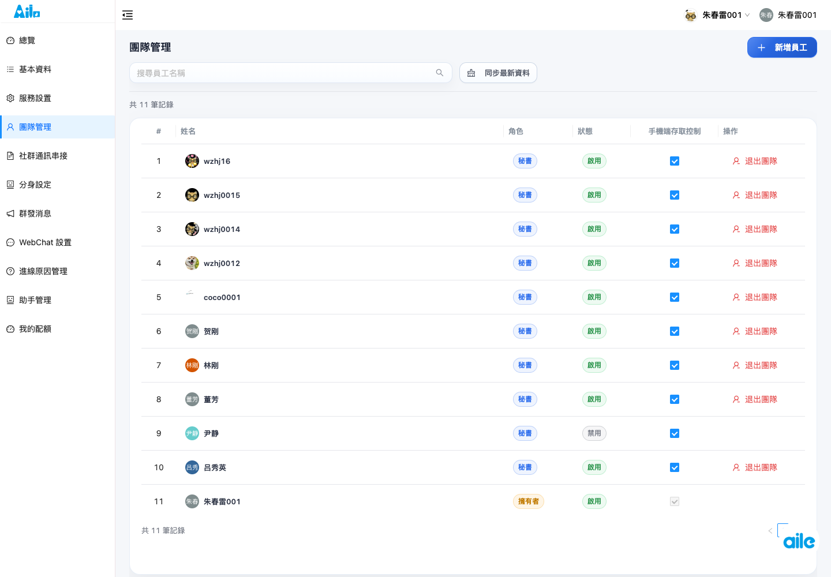Click the raccoon avatar in the header
Screen dimensions: 831x577
click(691, 15)
